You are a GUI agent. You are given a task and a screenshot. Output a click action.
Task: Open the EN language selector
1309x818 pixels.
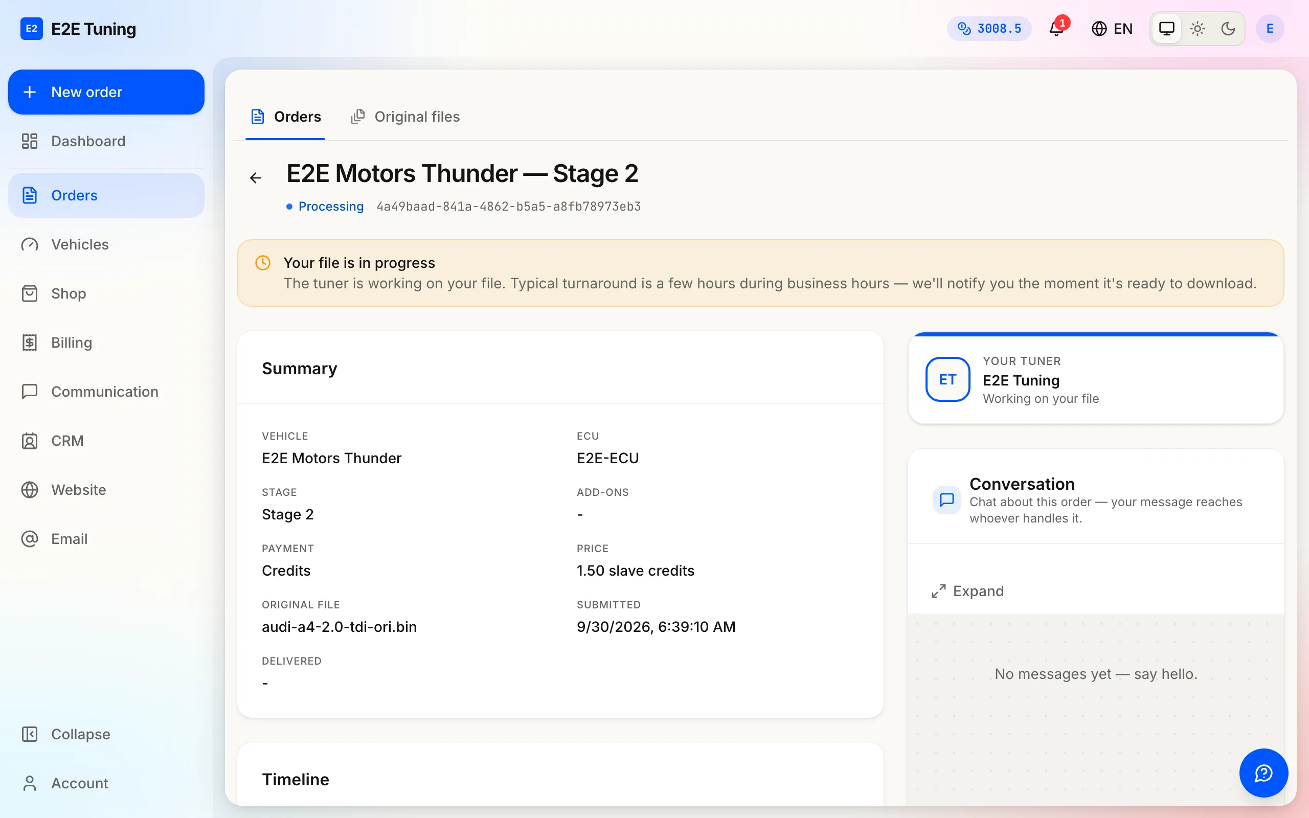click(x=1112, y=29)
